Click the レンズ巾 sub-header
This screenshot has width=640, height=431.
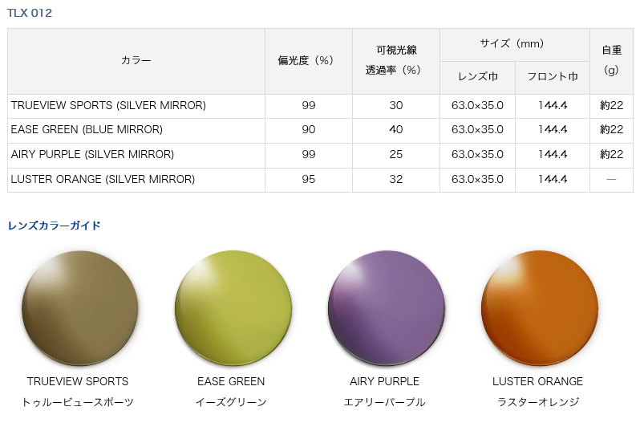point(477,78)
